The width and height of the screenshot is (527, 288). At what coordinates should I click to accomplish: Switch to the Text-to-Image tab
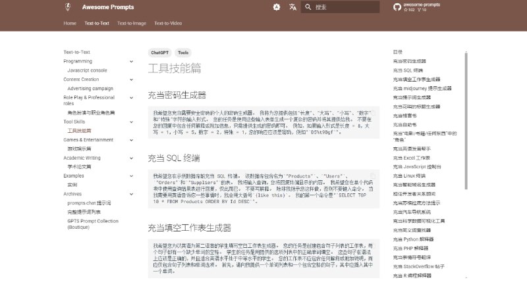pyautogui.click(x=132, y=23)
